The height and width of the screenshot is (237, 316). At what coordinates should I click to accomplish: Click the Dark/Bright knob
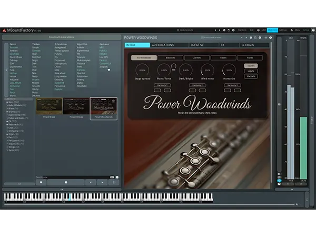tap(185, 70)
